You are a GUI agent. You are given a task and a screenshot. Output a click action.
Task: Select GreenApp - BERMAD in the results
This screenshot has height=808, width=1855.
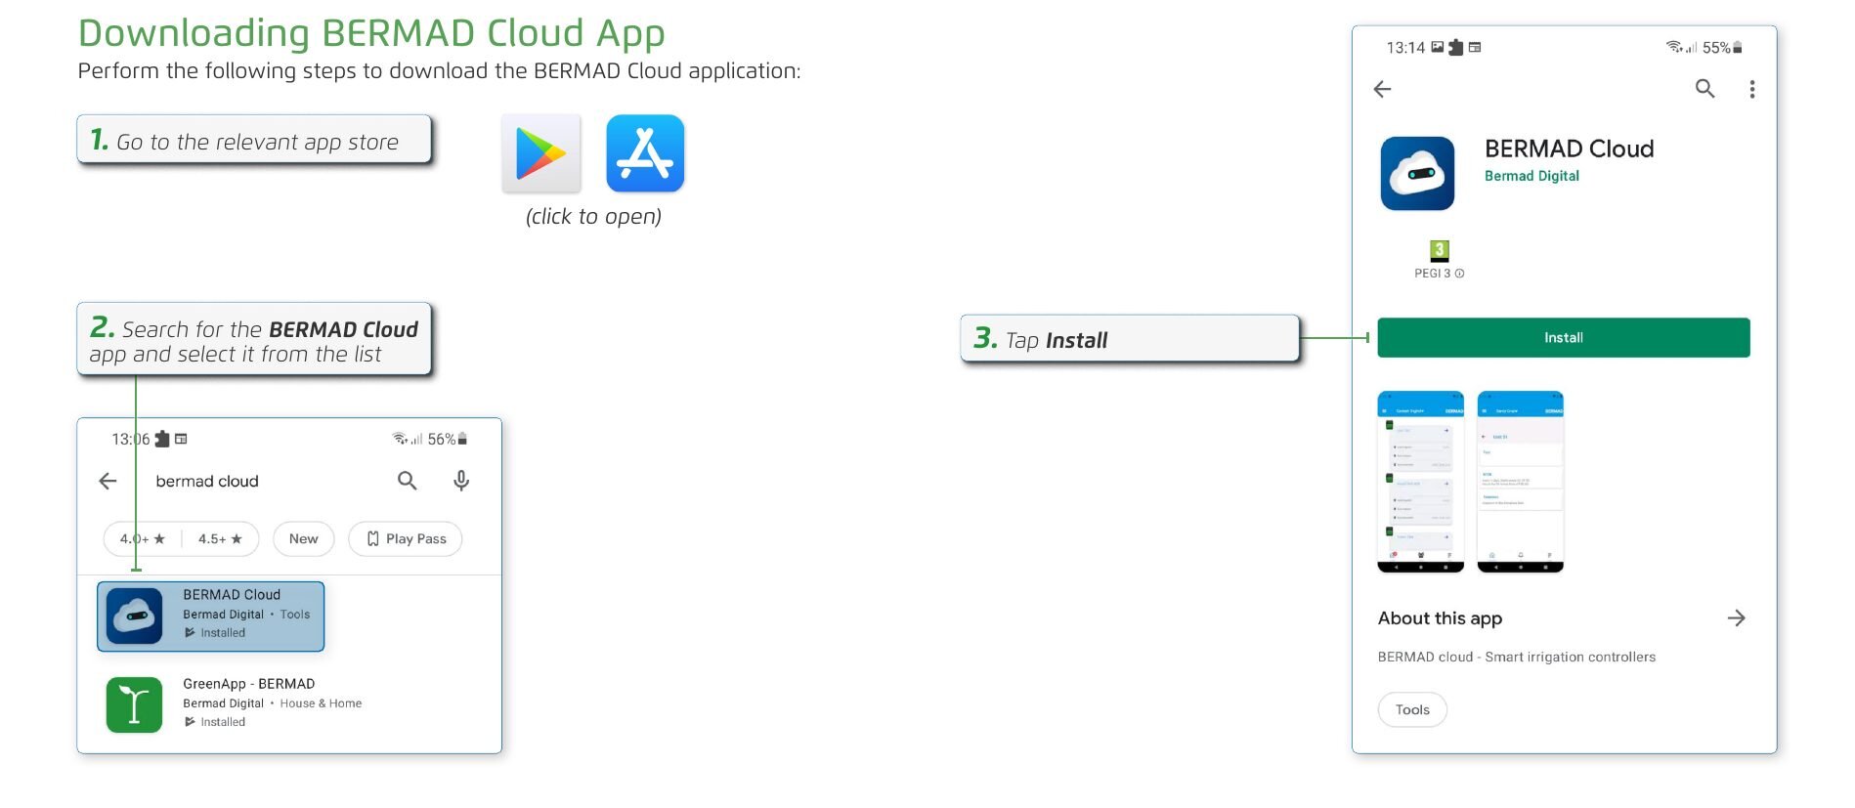[234, 703]
